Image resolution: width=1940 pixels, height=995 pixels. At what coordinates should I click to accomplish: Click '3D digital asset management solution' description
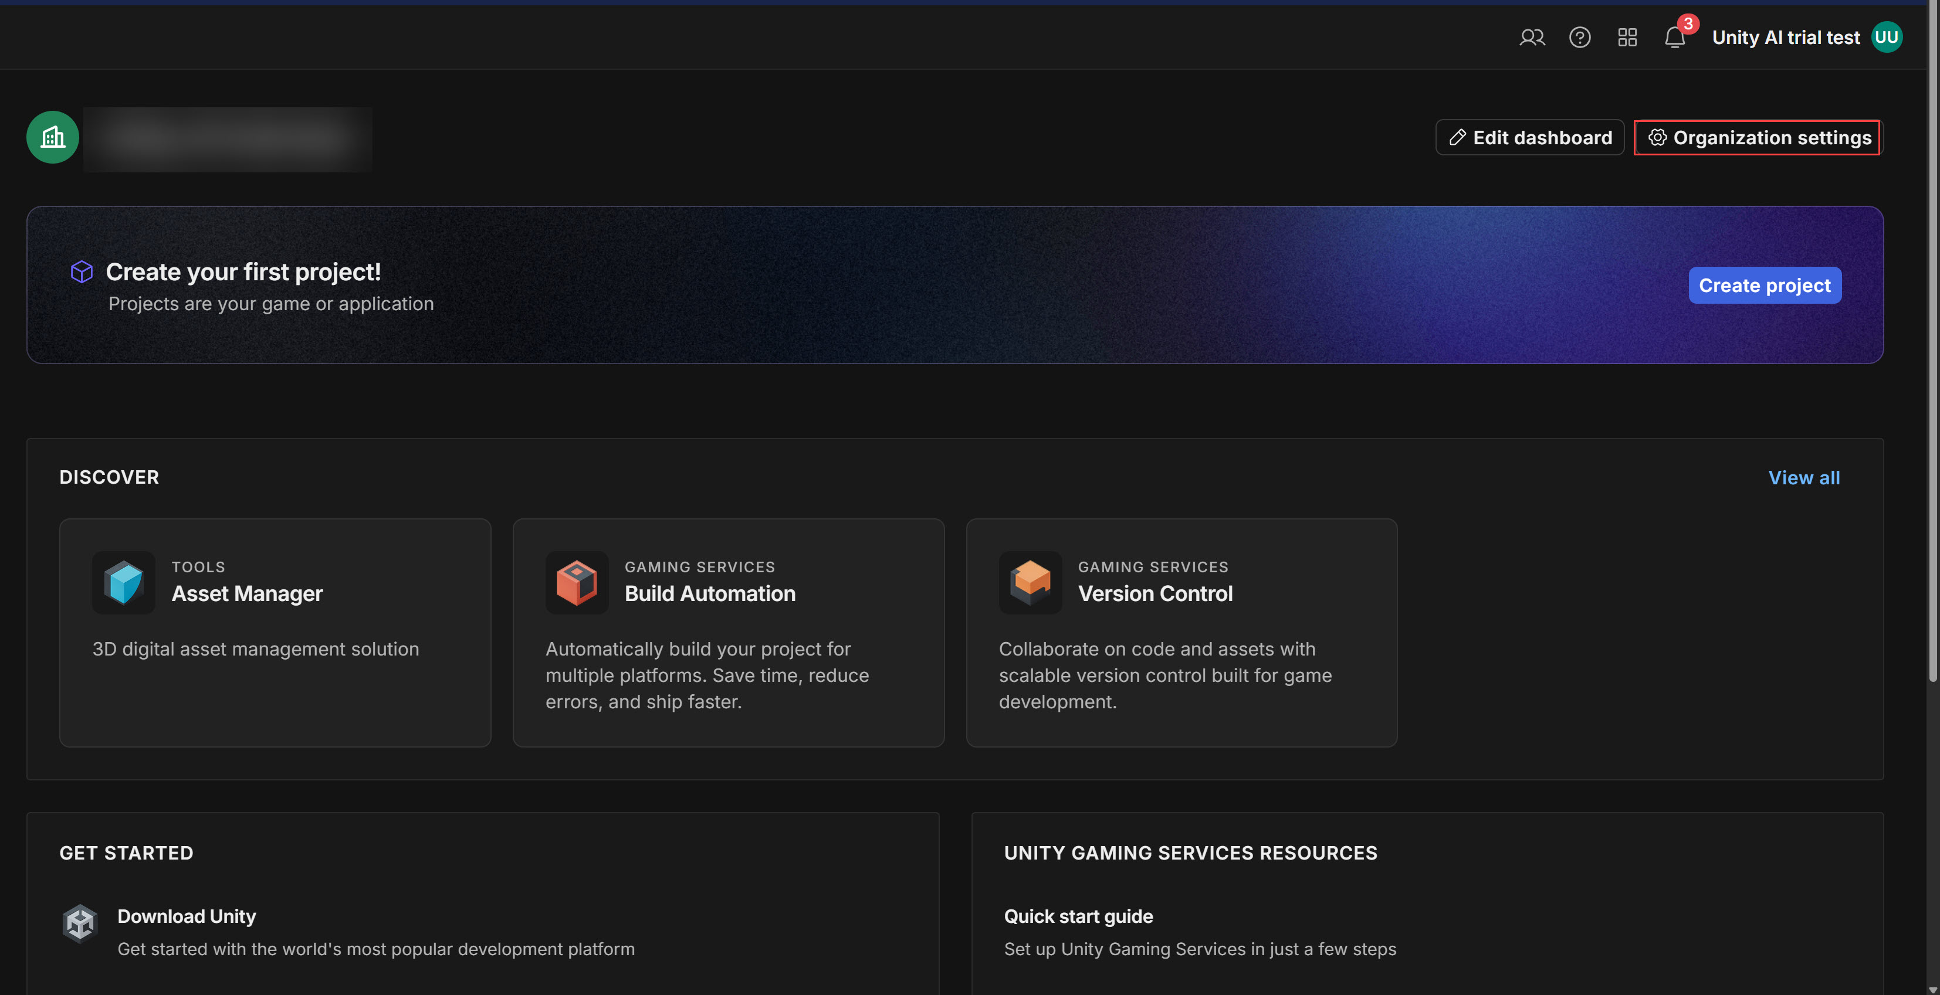[256, 649]
